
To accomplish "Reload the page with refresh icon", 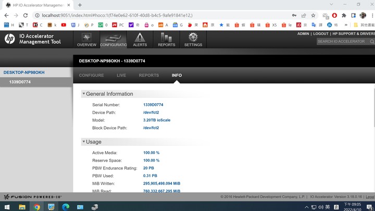I will click(26, 15).
